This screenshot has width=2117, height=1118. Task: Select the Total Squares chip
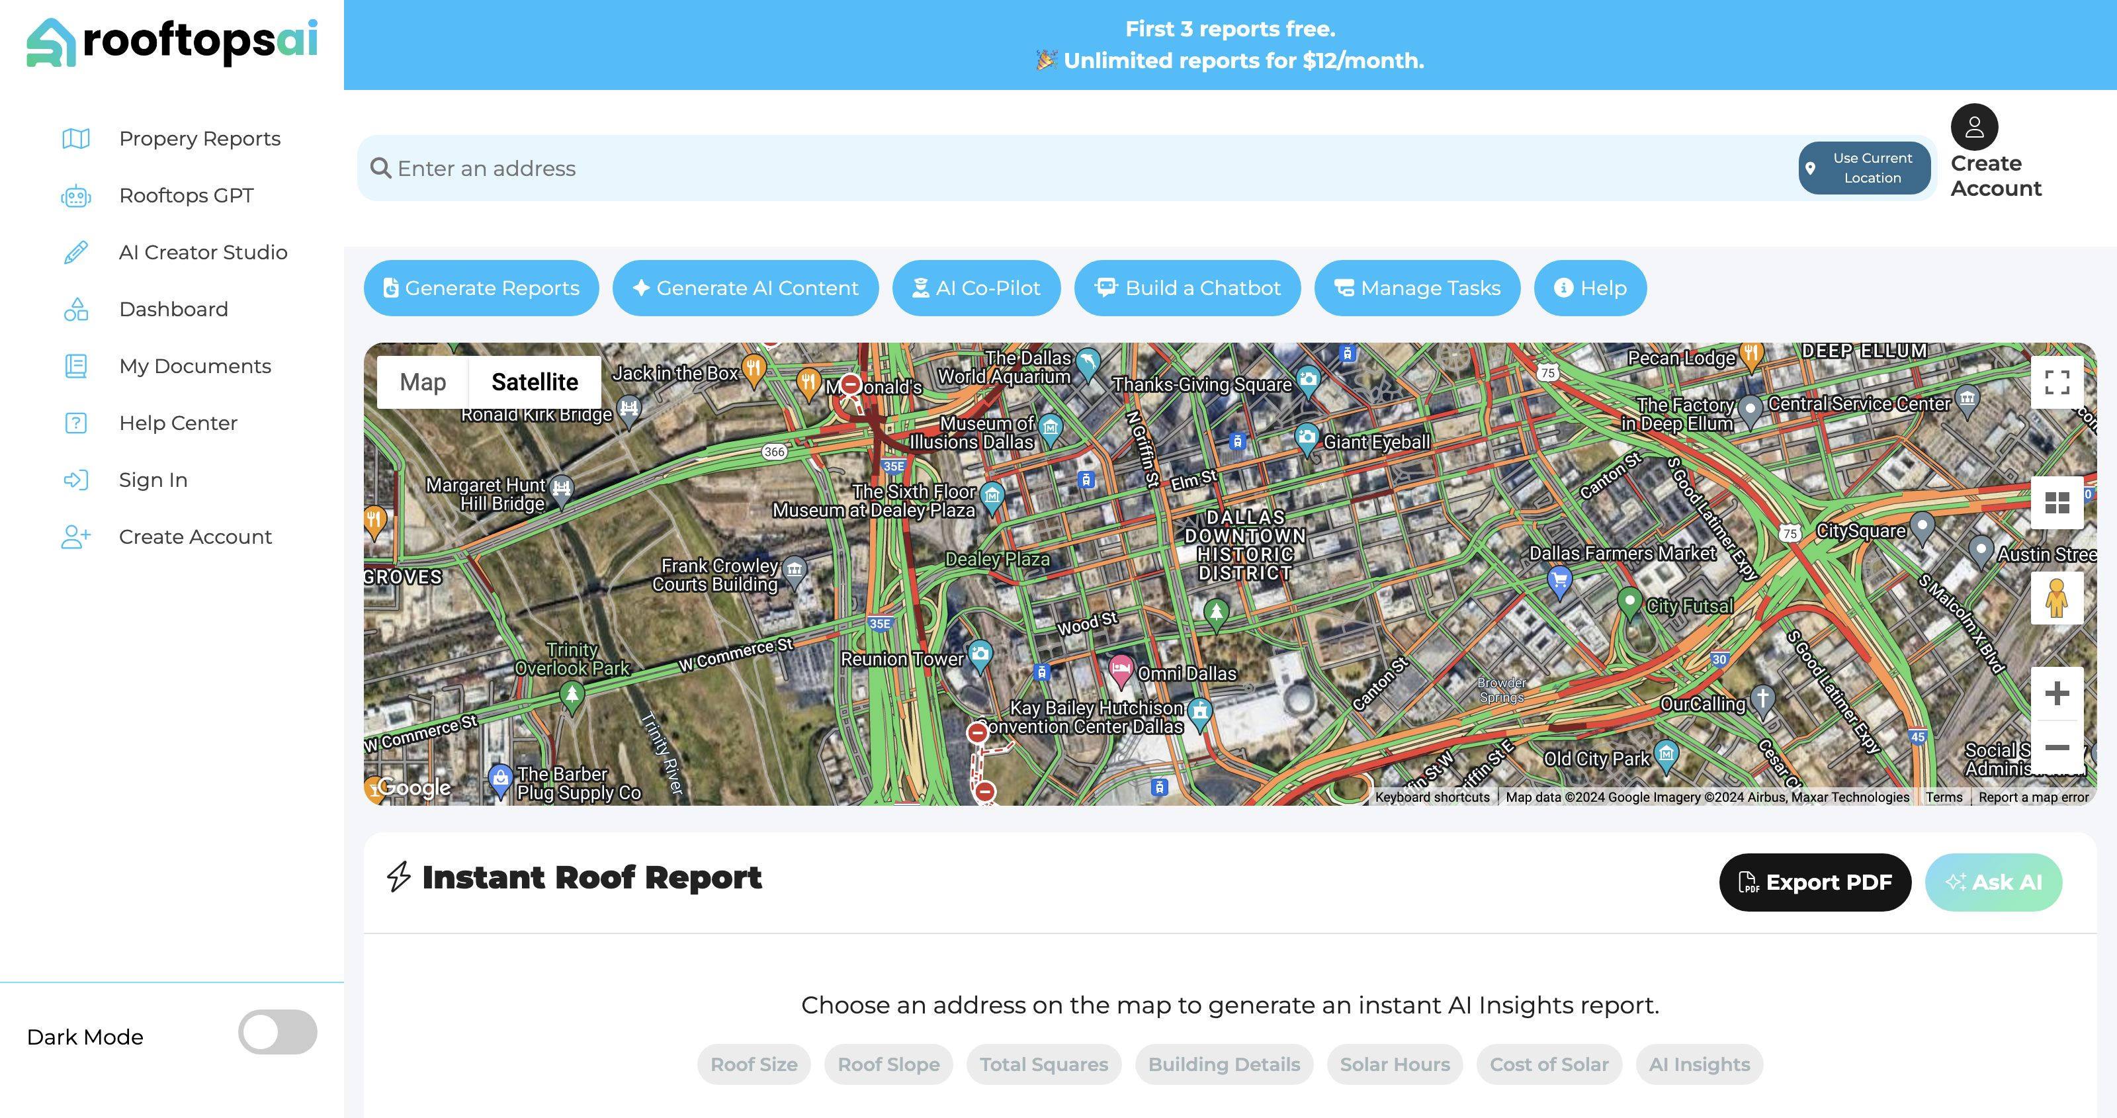[x=1044, y=1064]
